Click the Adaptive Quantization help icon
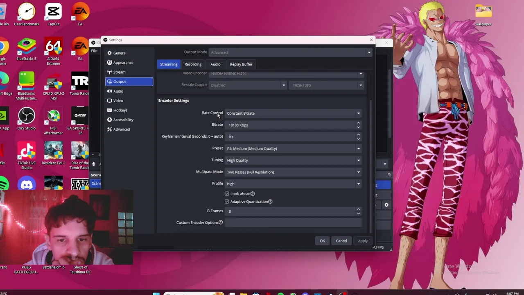524x295 pixels. click(x=270, y=202)
